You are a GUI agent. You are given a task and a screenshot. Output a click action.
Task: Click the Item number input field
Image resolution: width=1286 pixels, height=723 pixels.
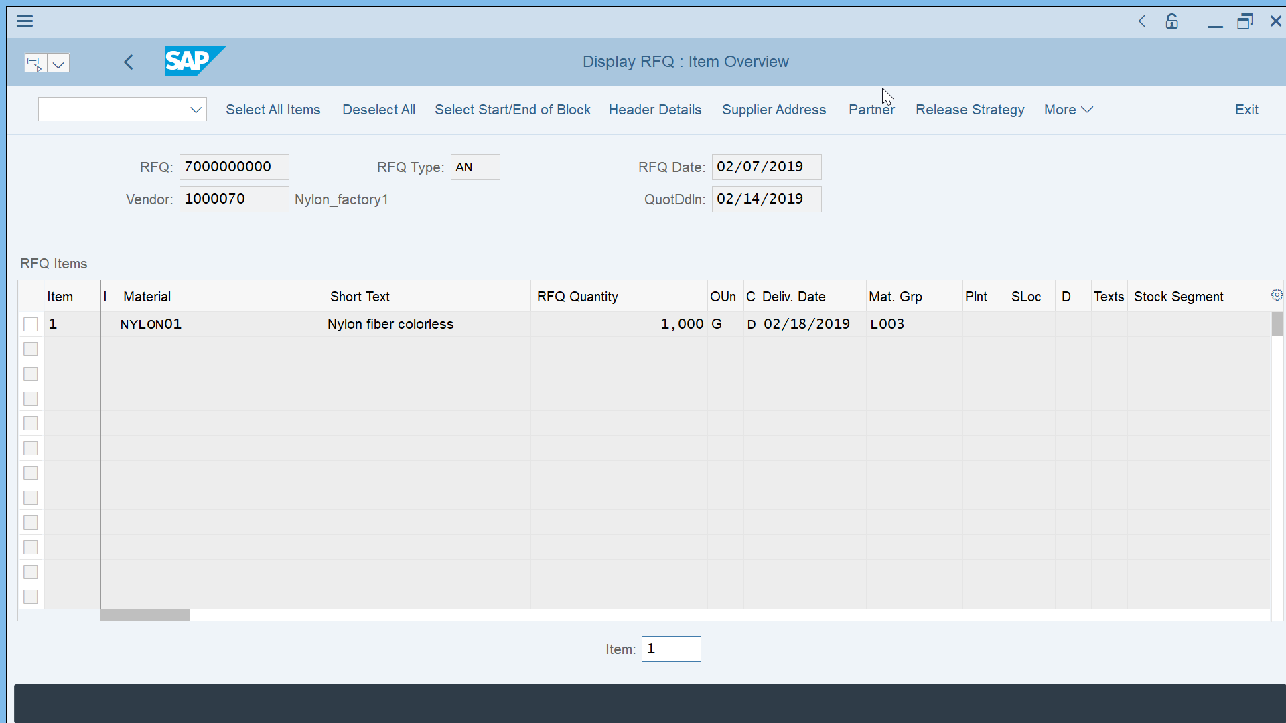point(671,649)
